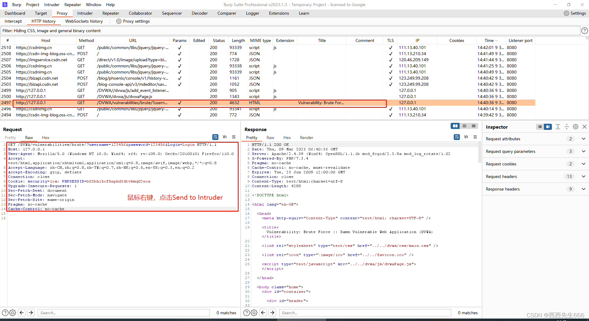This screenshot has width=589, height=321.
Task: Switch Response view to Render
Action: (x=306, y=138)
